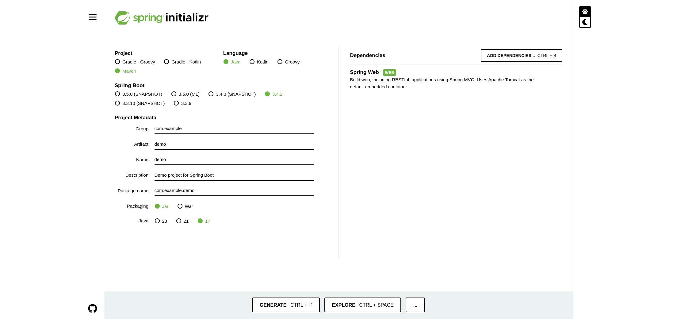Click Add Dependencies button
Image resolution: width=677 pixels, height=319 pixels.
[522, 56]
